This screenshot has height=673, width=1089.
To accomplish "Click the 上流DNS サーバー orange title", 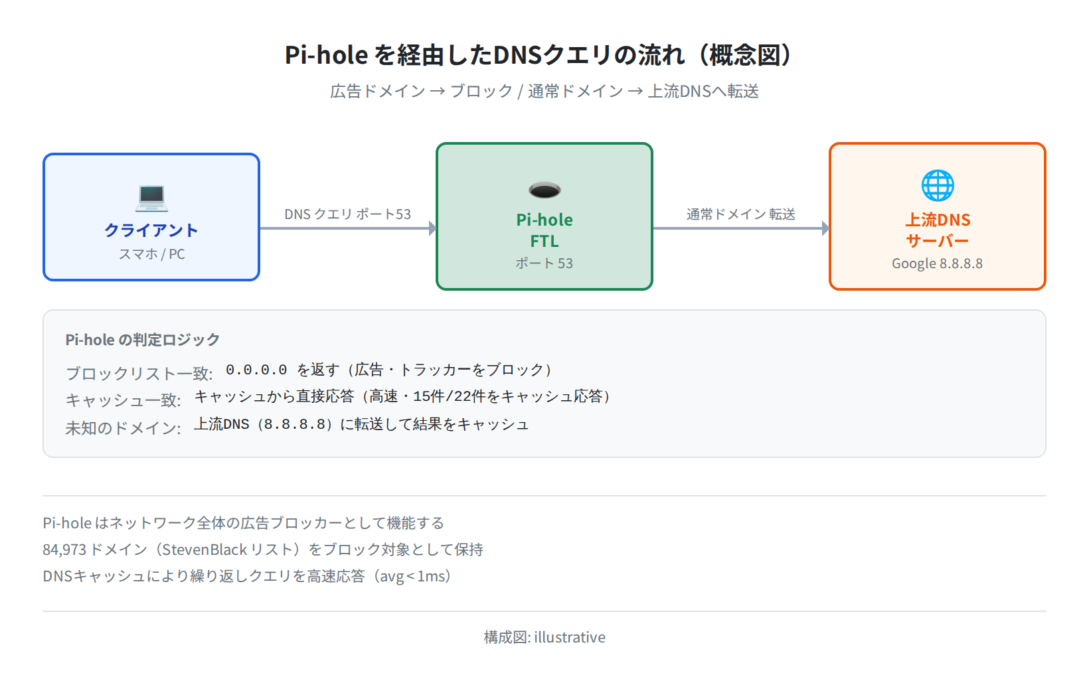I will (938, 230).
